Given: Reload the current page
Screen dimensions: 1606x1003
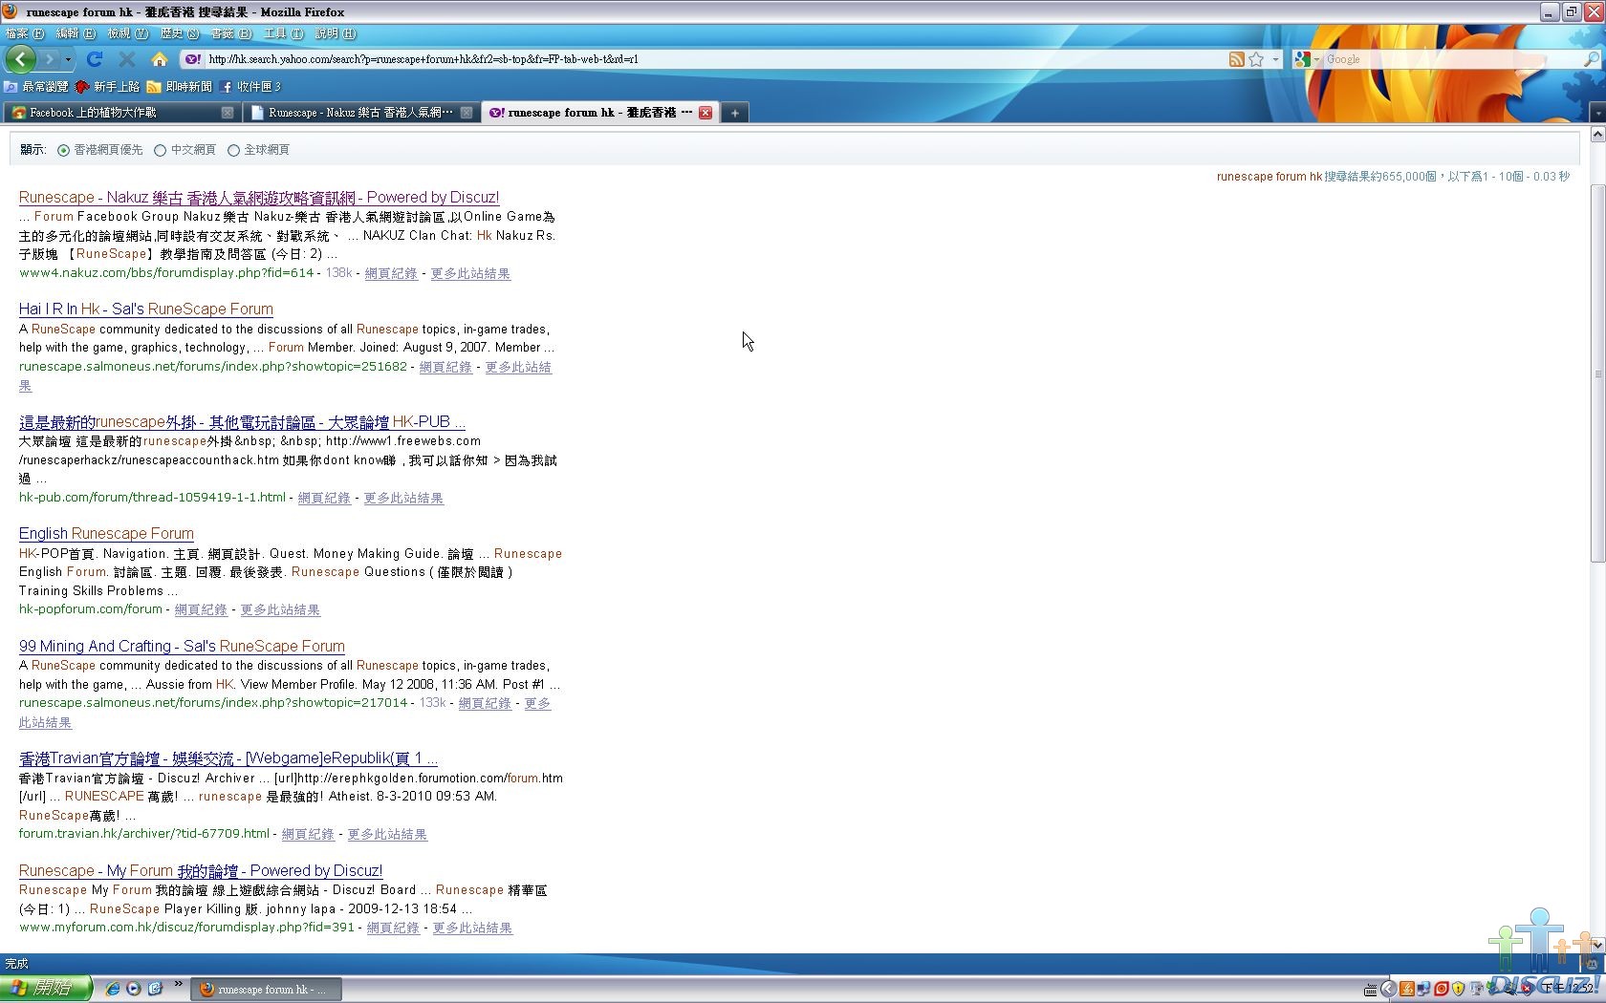Looking at the screenshot, I should (x=95, y=59).
